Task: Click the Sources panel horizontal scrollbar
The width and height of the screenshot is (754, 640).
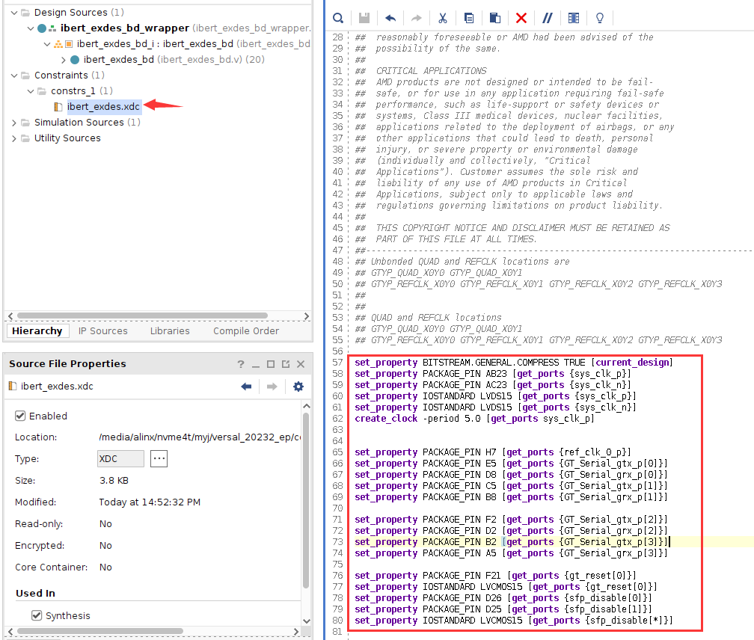Action: coord(142,316)
